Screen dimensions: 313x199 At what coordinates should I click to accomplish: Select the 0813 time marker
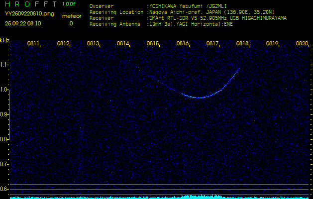pyautogui.click(x=93, y=44)
